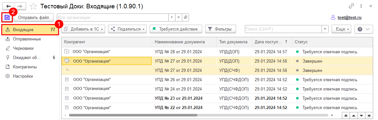
Task: Open the Добавить в 1С dropdown
Action: (x=84, y=29)
